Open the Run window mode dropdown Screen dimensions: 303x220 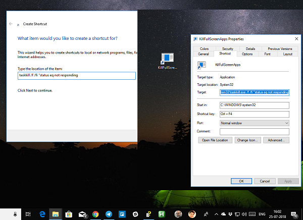pyautogui.click(x=254, y=123)
